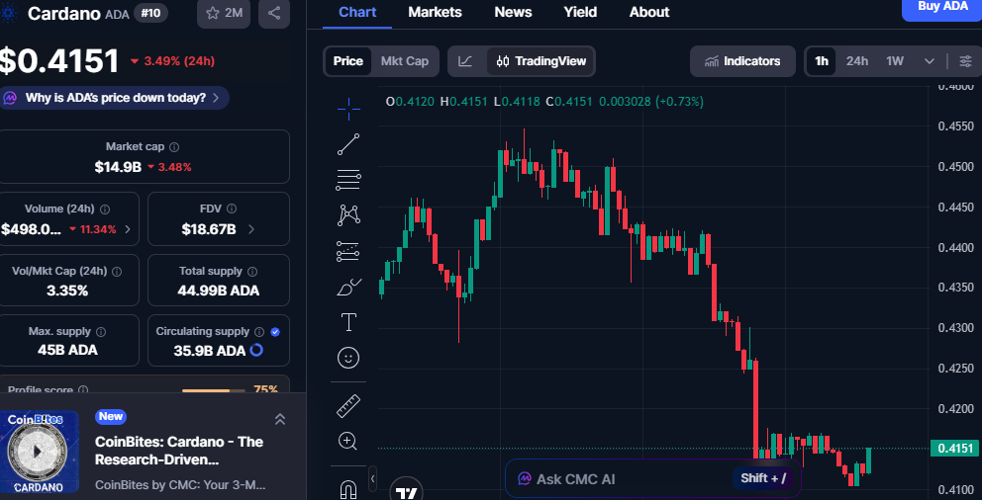982x500 pixels.
Task: Click the Buy ADA button
Action: [x=941, y=8]
